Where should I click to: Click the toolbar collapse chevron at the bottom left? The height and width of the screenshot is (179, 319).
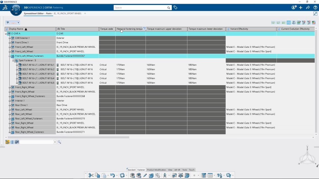(x=86, y=173)
